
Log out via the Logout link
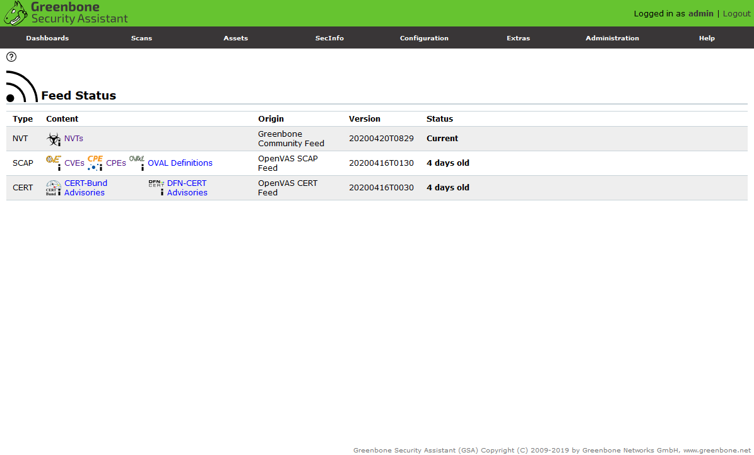coord(737,13)
